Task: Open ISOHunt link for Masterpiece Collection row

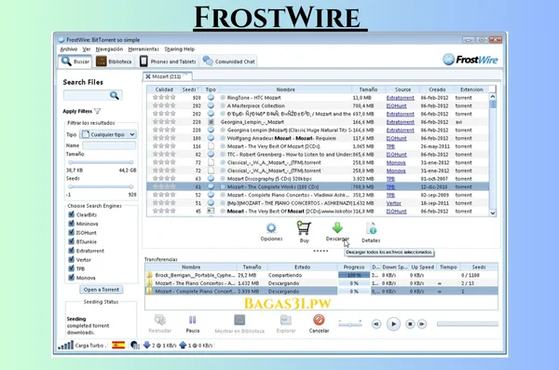Action: pos(397,105)
